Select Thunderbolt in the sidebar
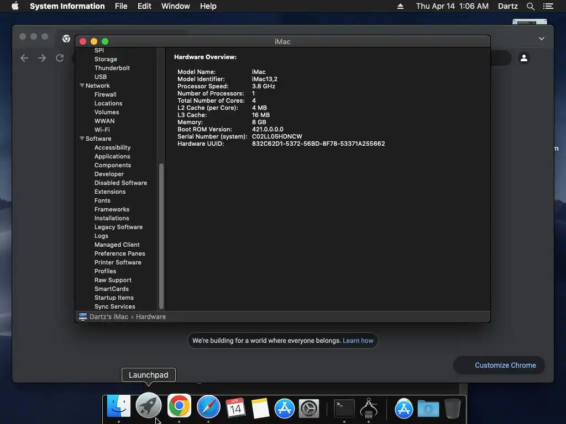 pos(112,68)
